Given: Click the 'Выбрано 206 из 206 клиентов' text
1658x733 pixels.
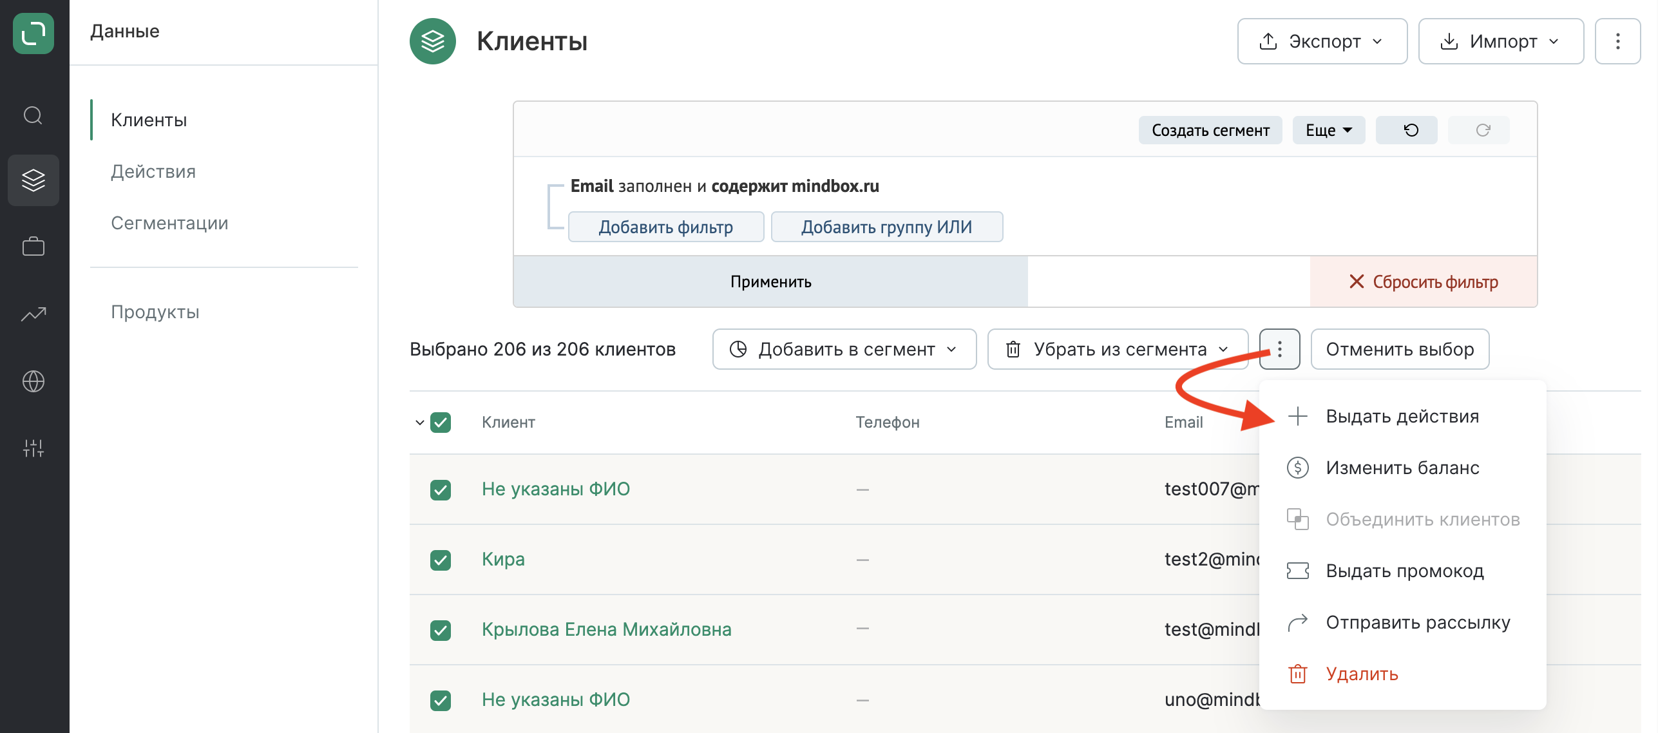Looking at the screenshot, I should [x=542, y=349].
